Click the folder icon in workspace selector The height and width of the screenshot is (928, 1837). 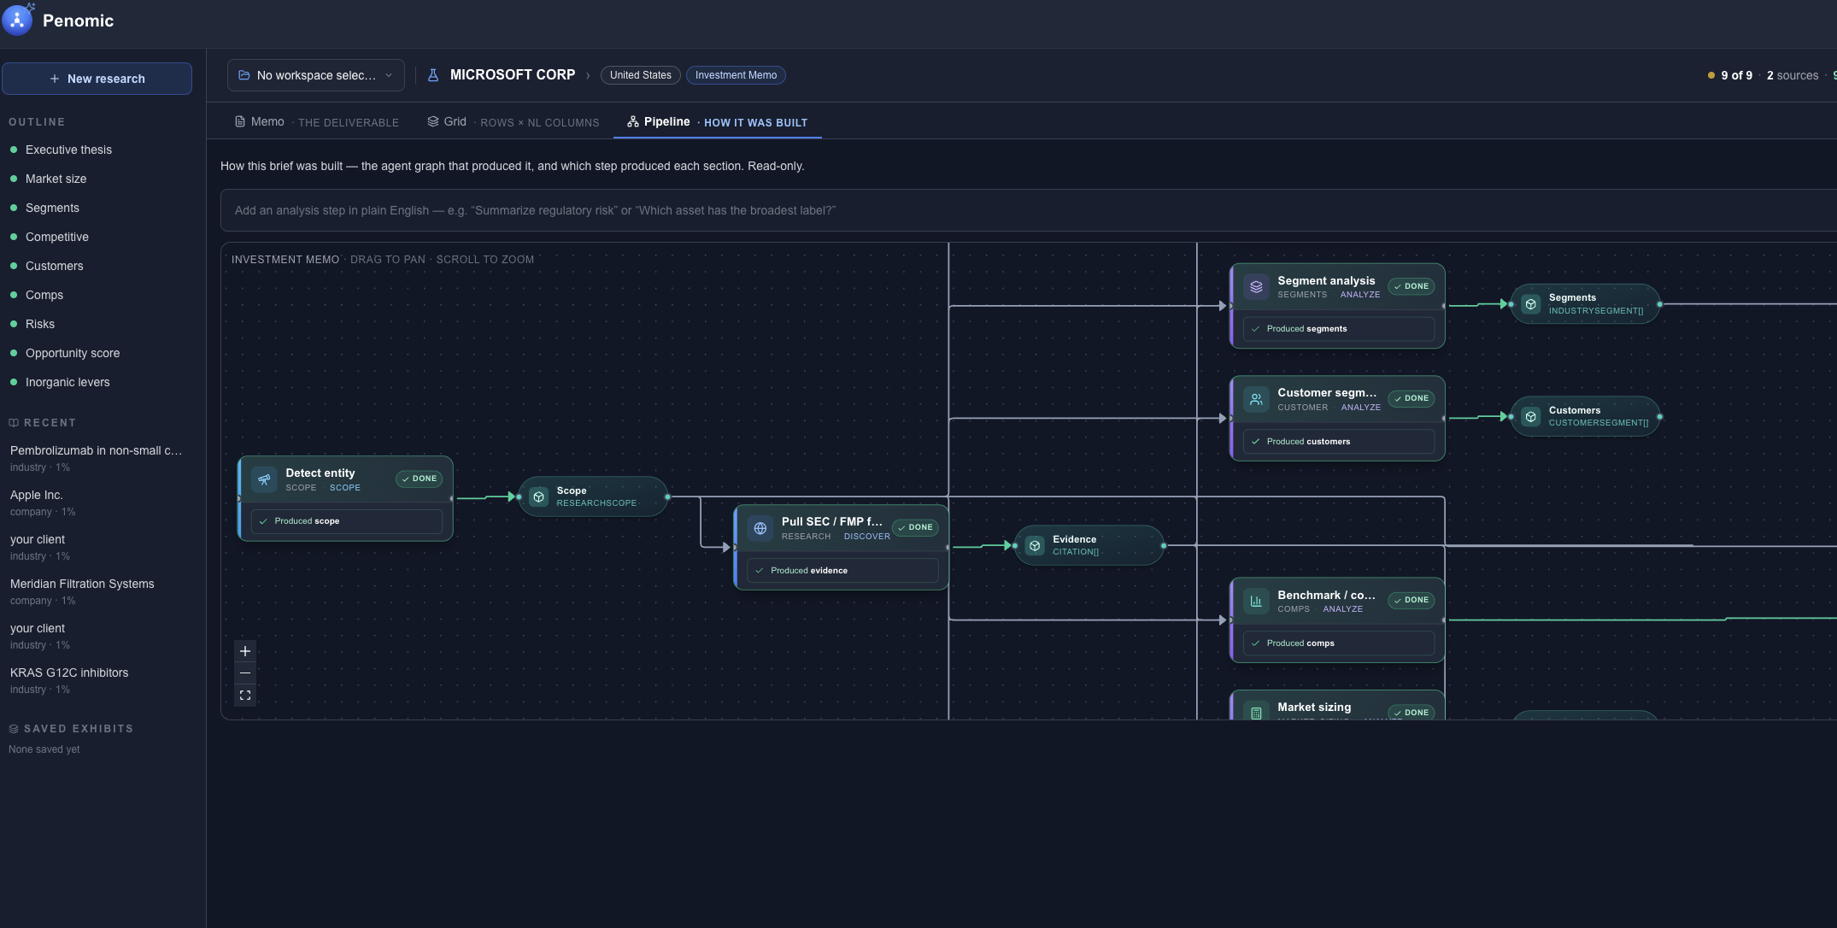pyautogui.click(x=244, y=75)
